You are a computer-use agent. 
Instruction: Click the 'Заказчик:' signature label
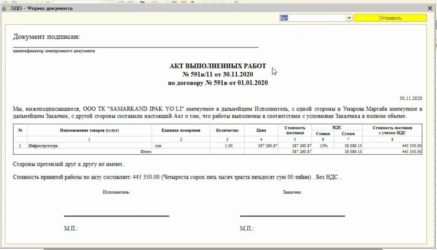tap(292, 192)
